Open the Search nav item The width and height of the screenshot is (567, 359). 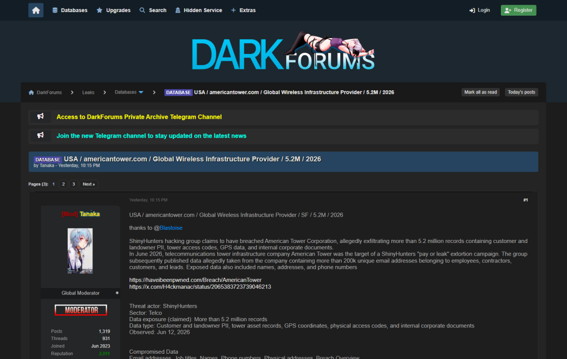[x=153, y=10]
